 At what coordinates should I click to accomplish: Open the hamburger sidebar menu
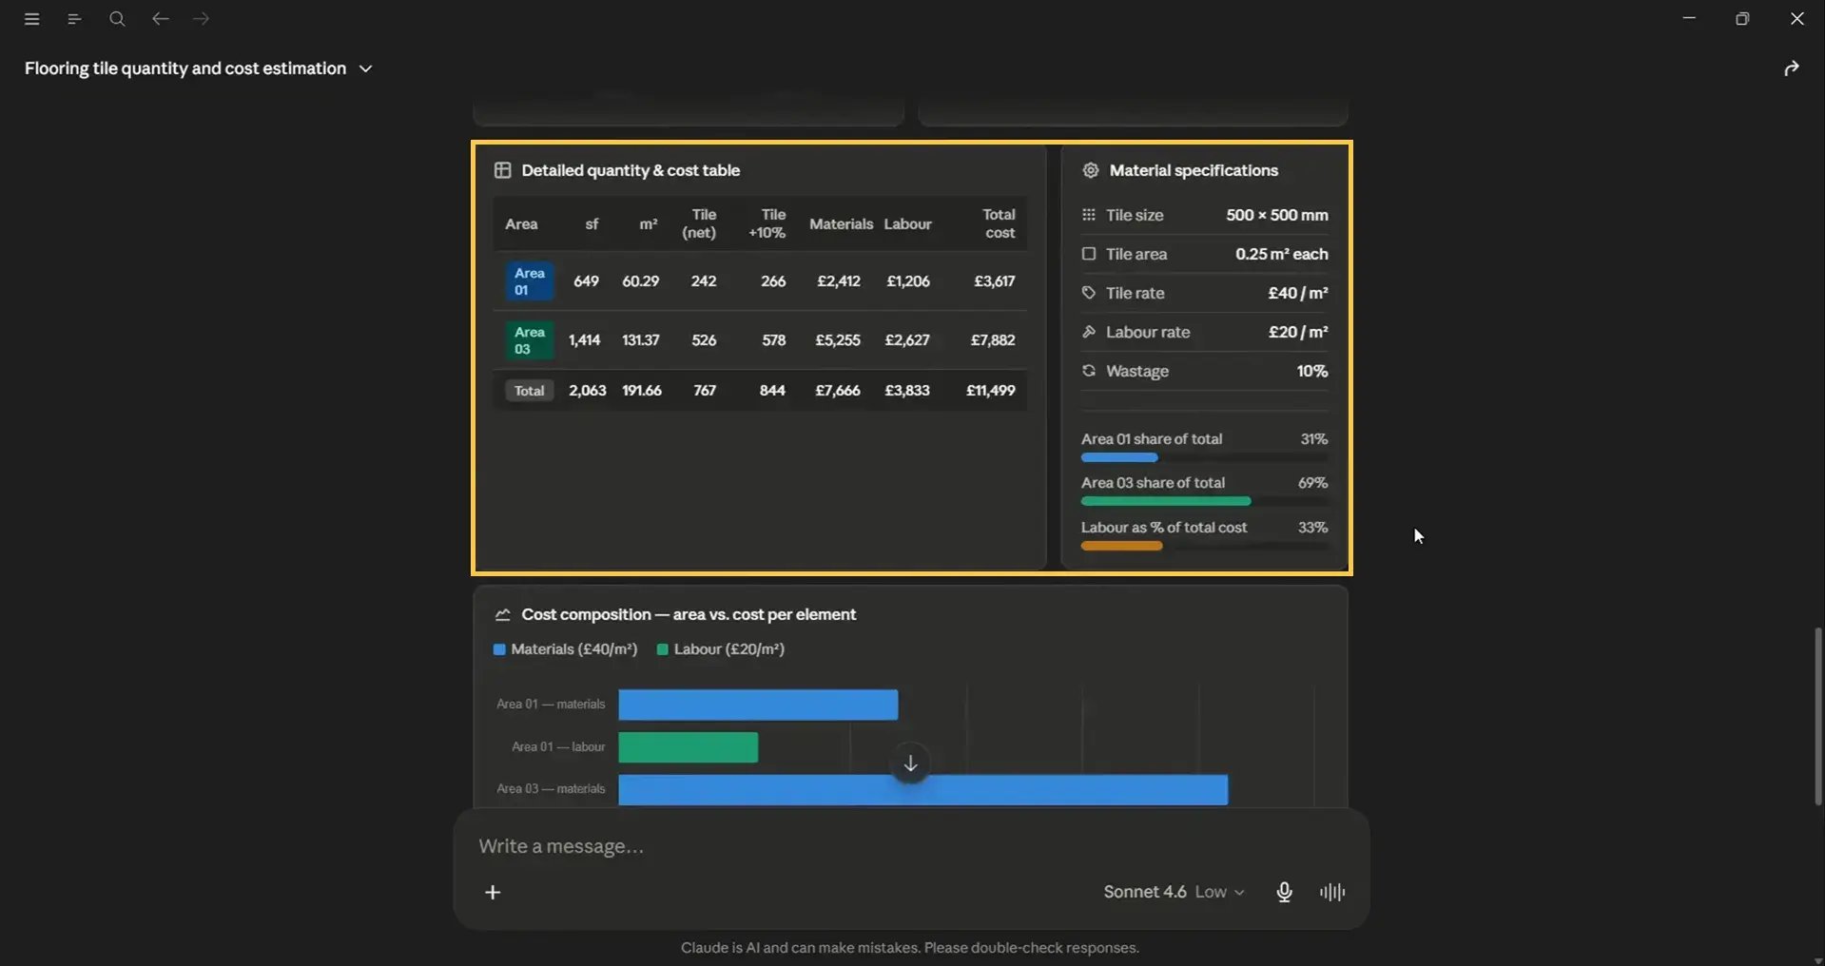(31, 19)
